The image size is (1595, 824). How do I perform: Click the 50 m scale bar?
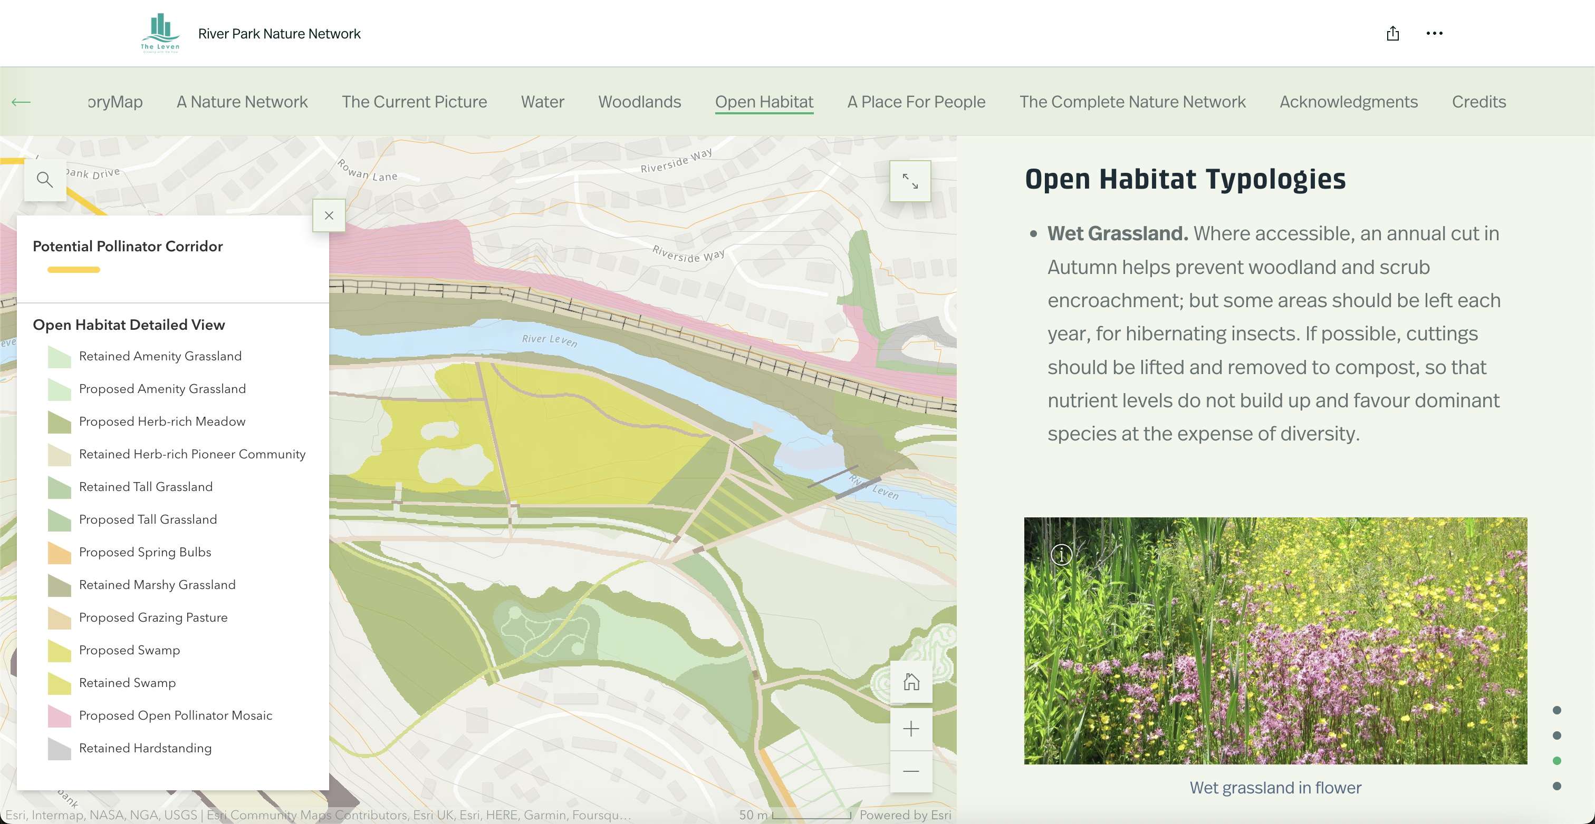[795, 815]
